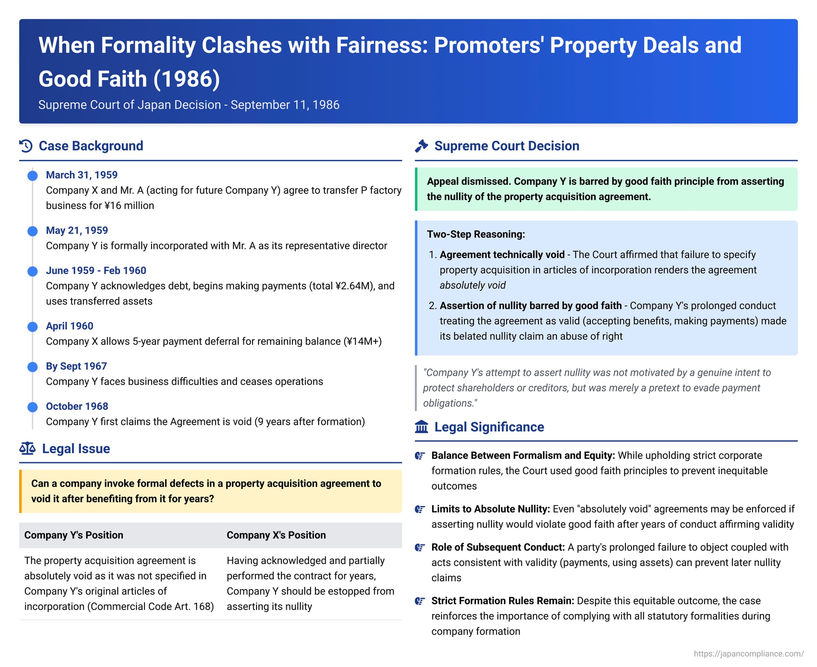817x667 pixels.
Task: Click the italic quote about Company Y's pretext
Action: point(596,388)
